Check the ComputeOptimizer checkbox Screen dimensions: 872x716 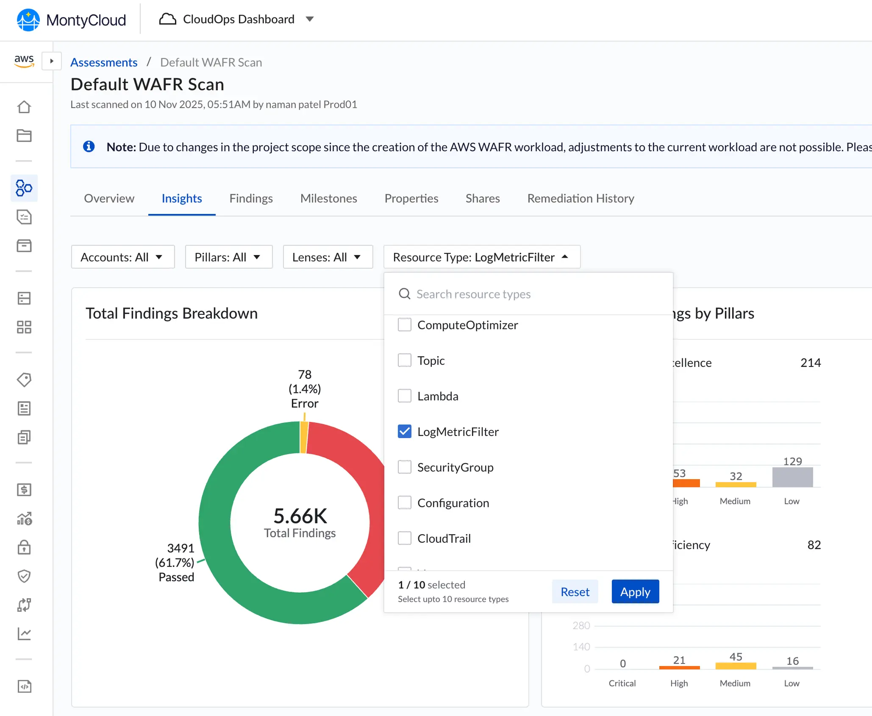coord(405,325)
